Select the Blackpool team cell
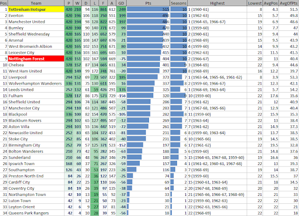The width and height of the screenshot is (299, 216). coord(36,114)
